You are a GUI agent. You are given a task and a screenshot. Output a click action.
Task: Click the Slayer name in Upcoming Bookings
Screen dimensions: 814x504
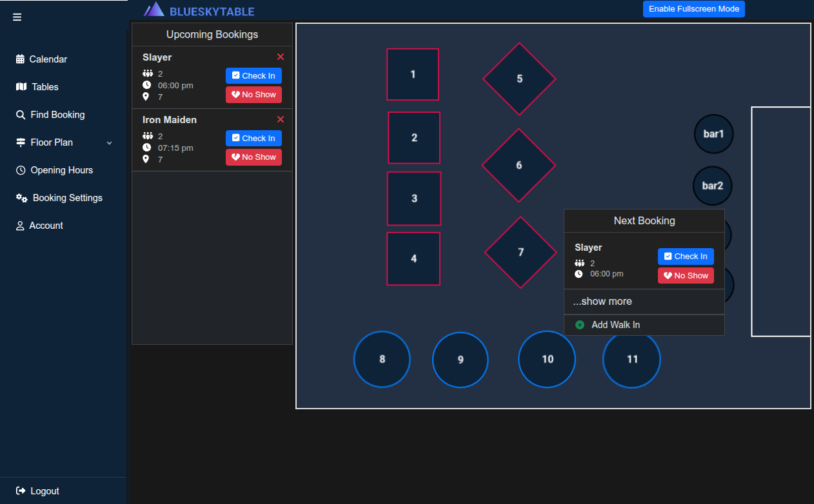click(157, 57)
